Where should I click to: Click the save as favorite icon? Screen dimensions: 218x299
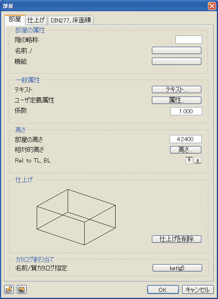22,290
